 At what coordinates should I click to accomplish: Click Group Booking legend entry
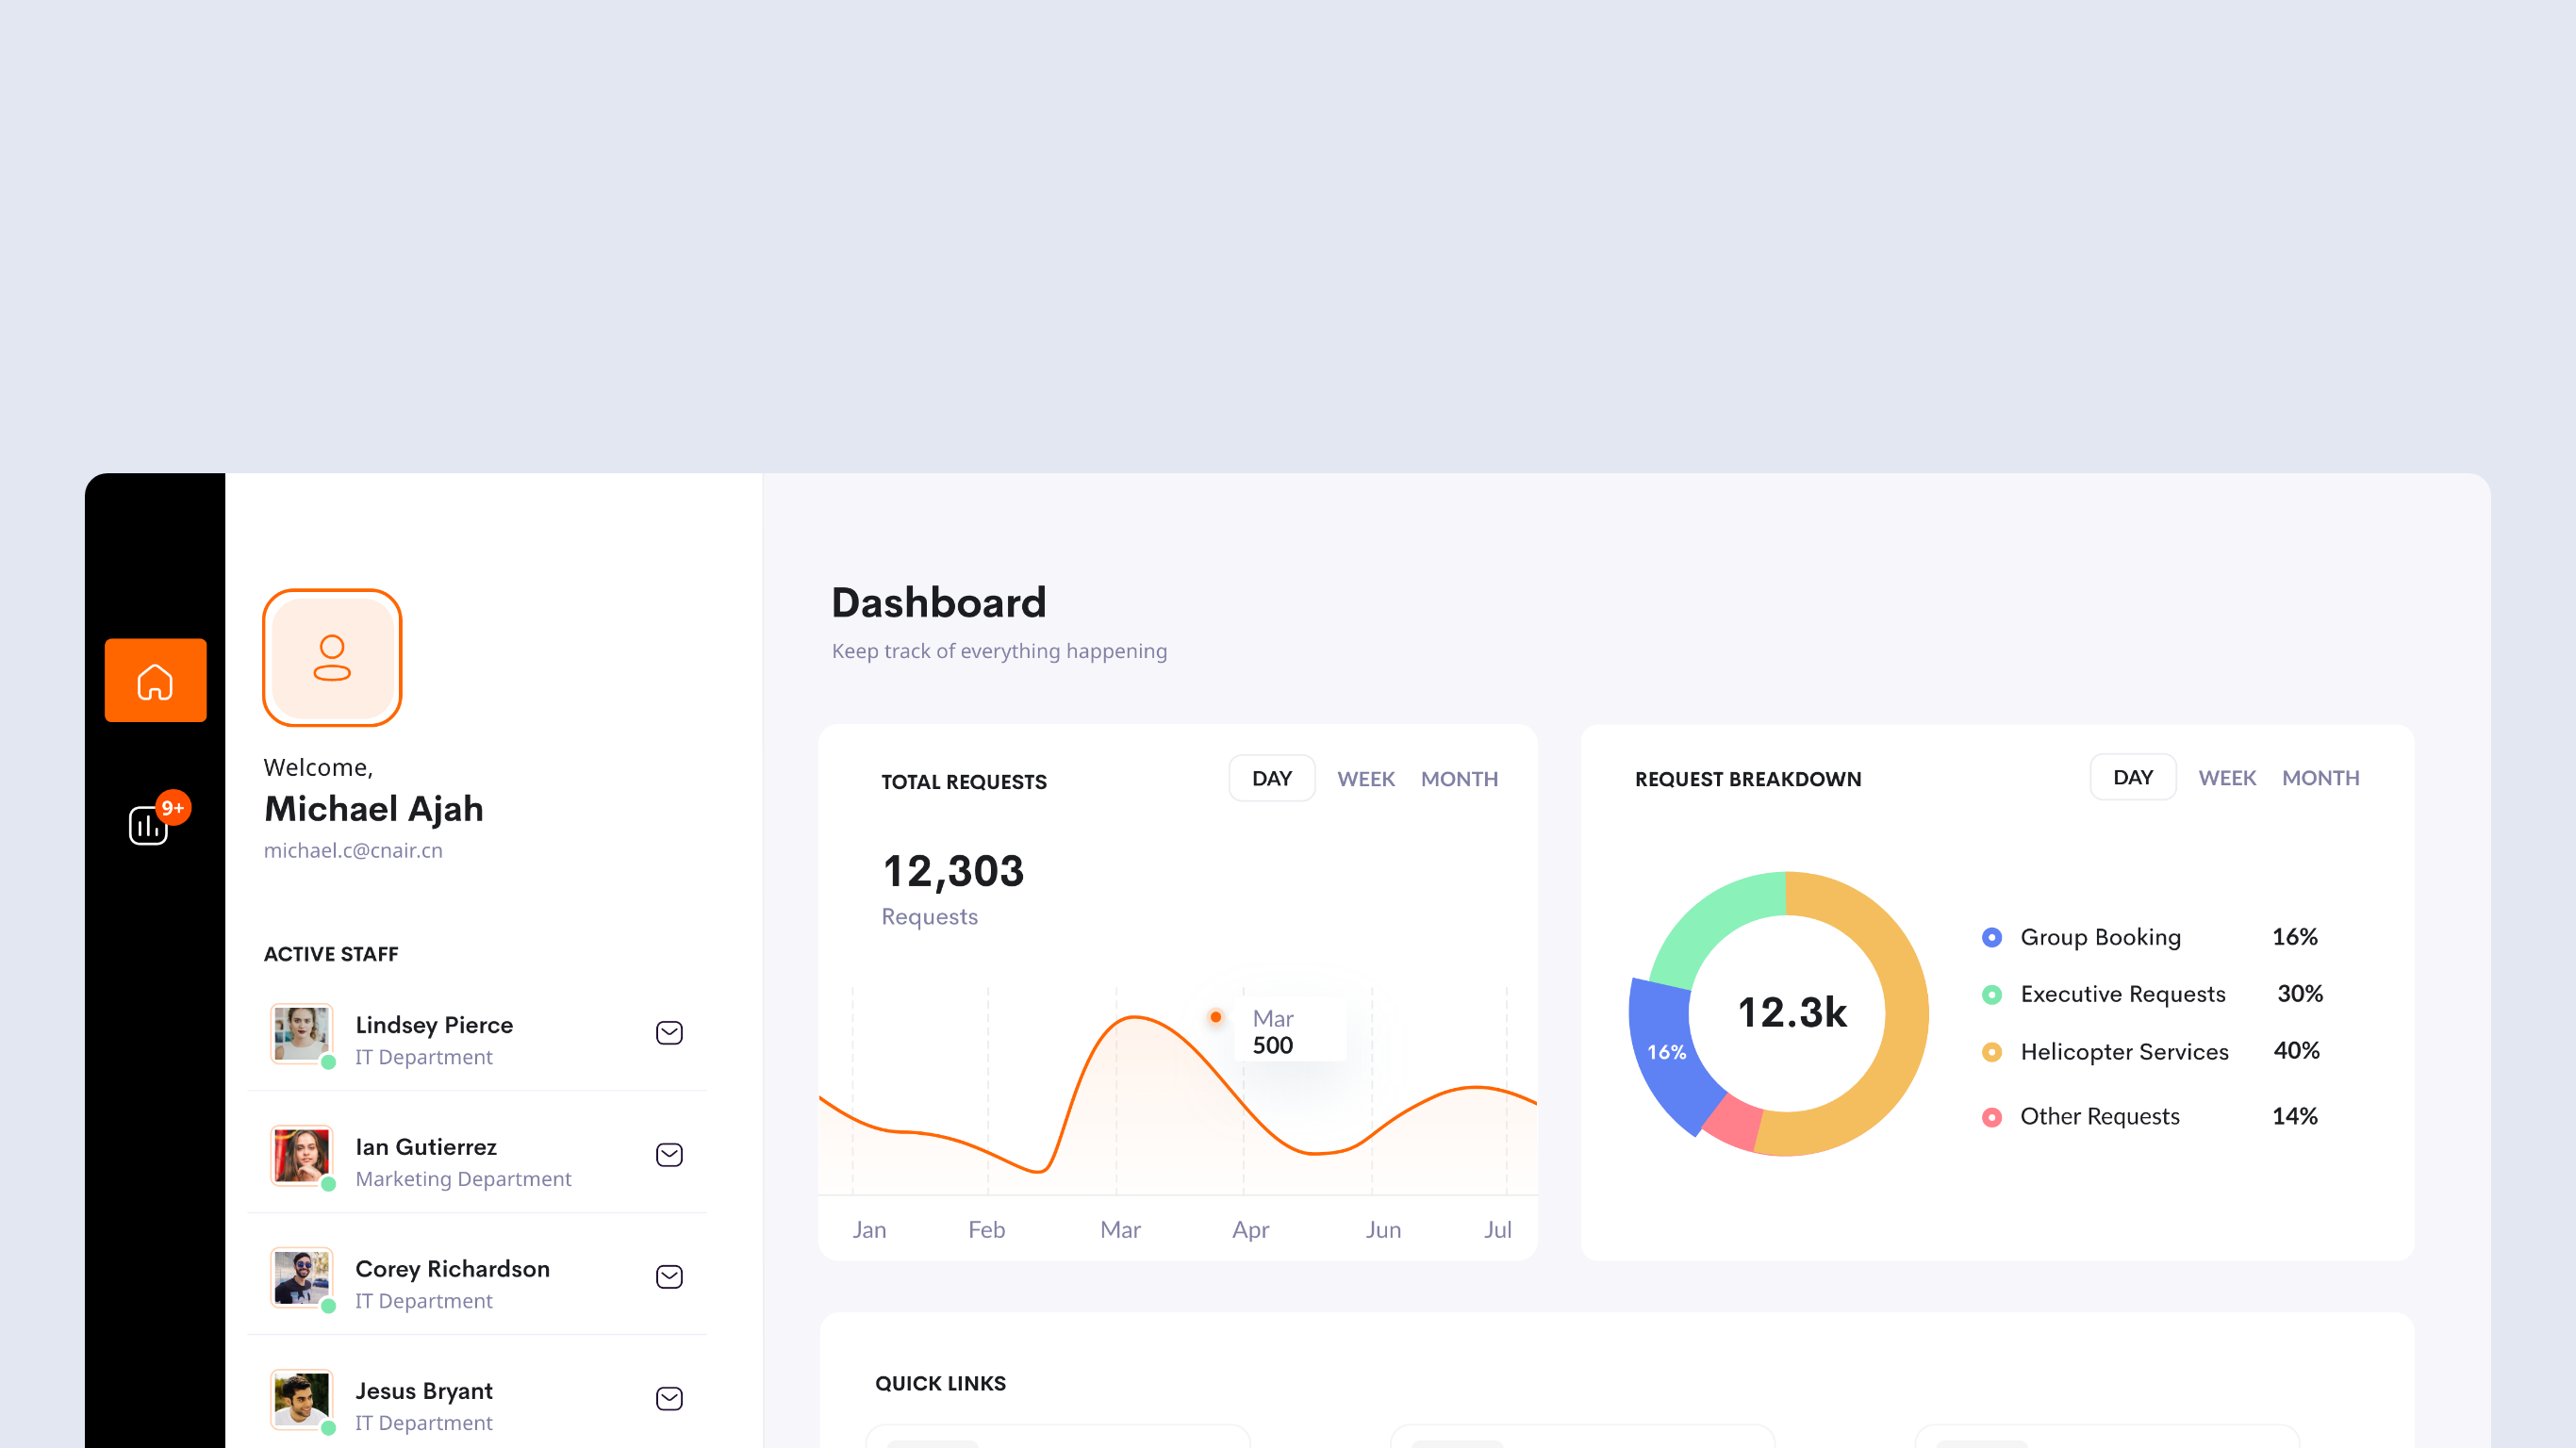tap(2100, 937)
